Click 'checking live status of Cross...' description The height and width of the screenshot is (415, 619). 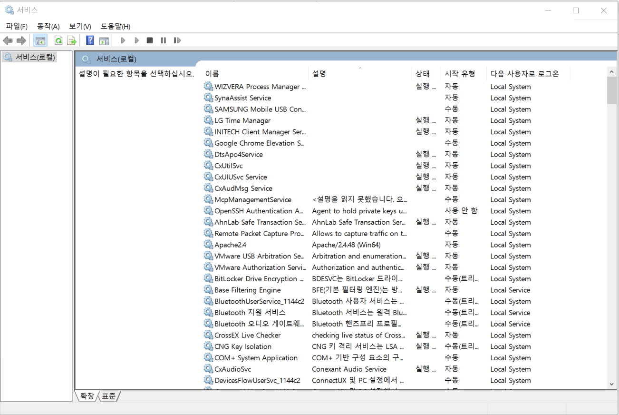click(x=359, y=335)
